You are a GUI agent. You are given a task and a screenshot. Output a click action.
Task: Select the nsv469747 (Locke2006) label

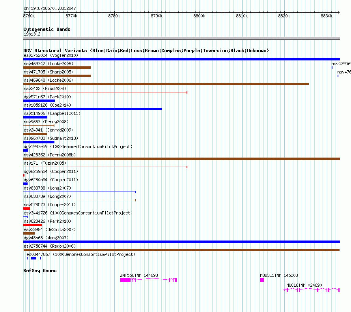pos(49,64)
